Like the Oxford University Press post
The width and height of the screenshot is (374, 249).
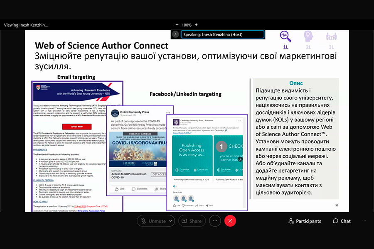coord(120,189)
